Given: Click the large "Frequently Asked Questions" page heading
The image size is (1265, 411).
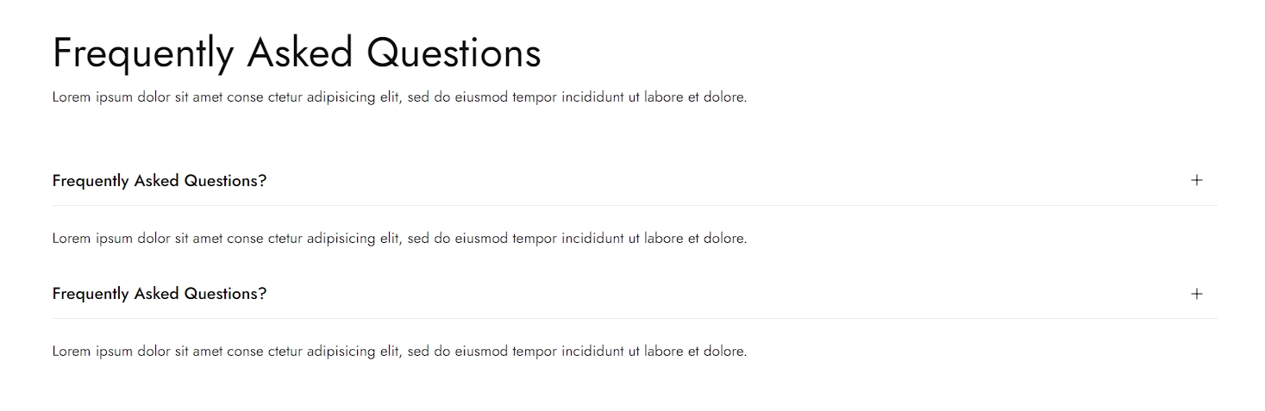Looking at the screenshot, I should [x=296, y=53].
